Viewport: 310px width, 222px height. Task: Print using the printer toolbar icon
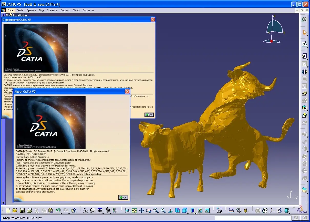[29, 211]
